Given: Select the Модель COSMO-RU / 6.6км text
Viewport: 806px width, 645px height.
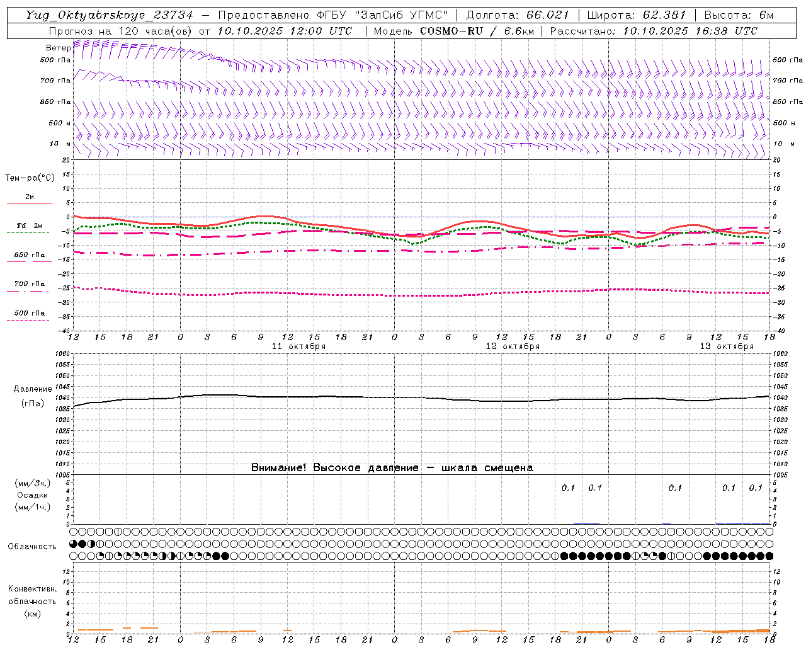Looking at the screenshot, I should click(453, 31).
